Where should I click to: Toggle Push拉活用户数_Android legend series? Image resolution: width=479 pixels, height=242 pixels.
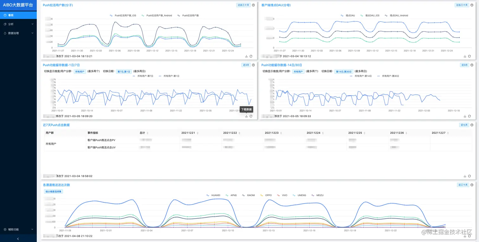[x=156, y=15]
